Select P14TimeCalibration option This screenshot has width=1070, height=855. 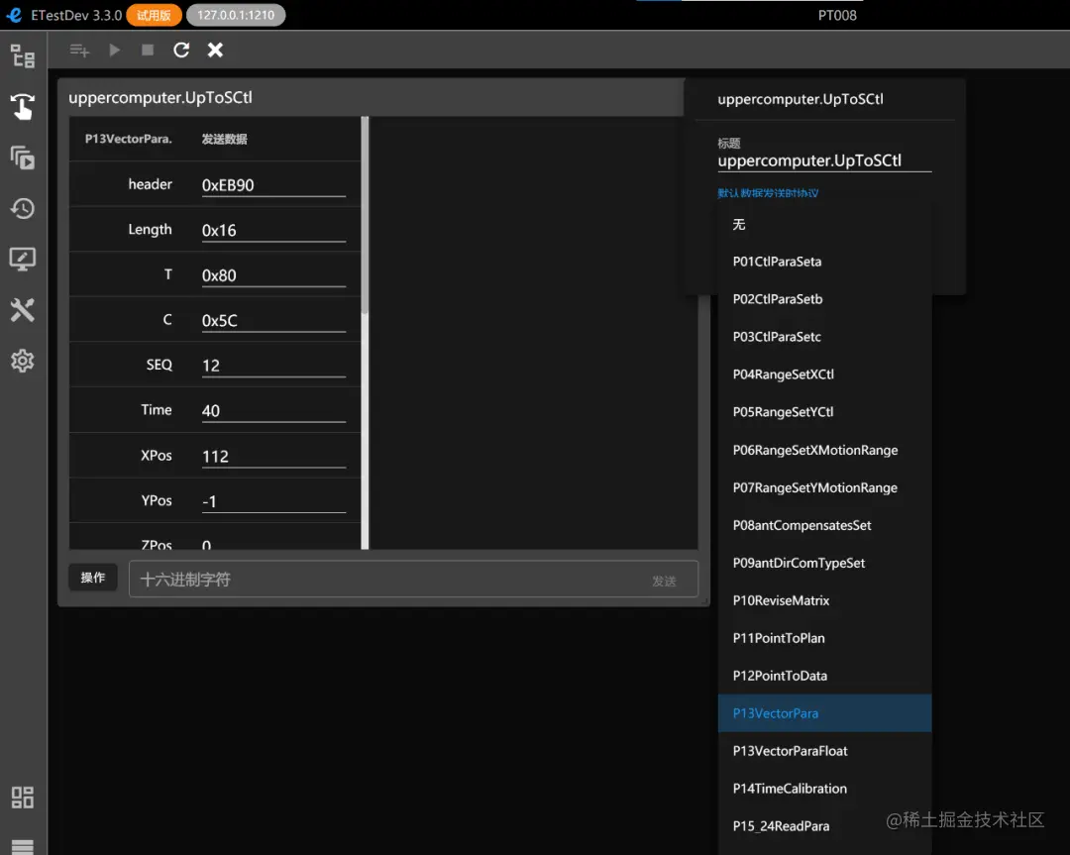824,789
